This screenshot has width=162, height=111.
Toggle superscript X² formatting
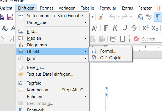pos(145,28)
